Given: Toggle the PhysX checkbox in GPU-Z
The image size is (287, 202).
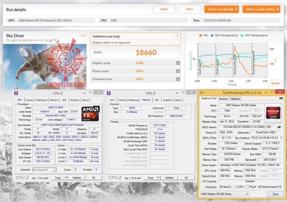Looking at the screenshot, I should point(248,186).
